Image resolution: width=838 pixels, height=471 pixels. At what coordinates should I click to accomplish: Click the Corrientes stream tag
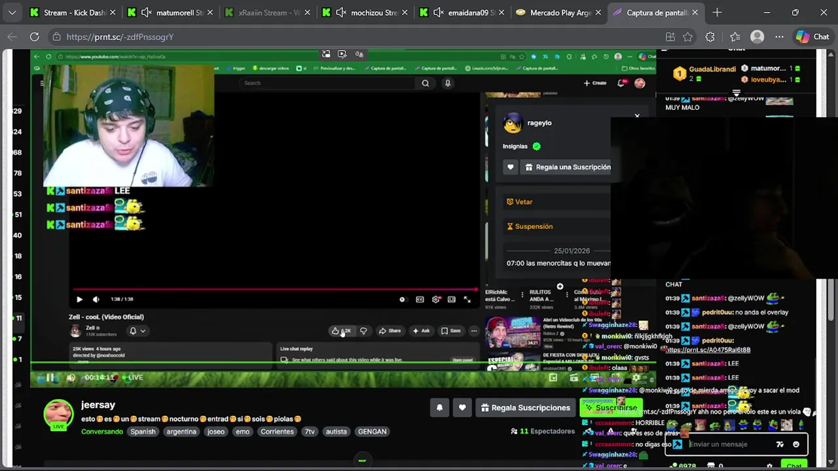tap(277, 432)
